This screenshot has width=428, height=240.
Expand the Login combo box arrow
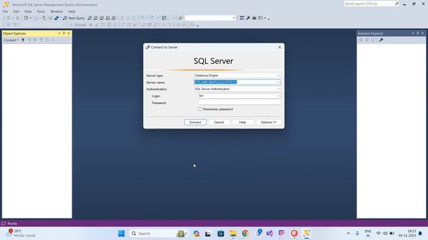[x=278, y=96]
